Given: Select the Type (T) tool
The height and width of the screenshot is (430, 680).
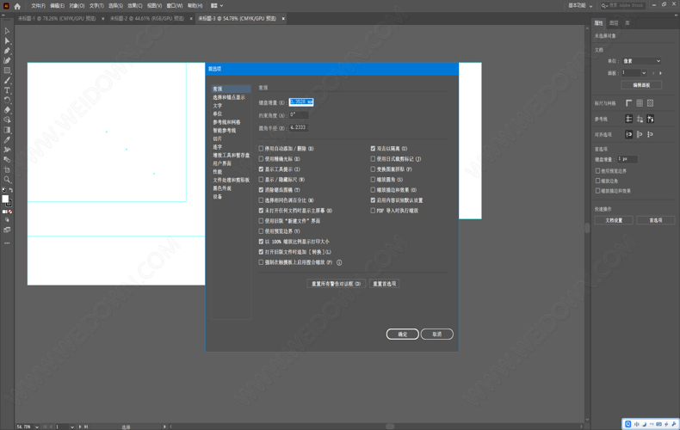Looking at the screenshot, I should point(7,90).
